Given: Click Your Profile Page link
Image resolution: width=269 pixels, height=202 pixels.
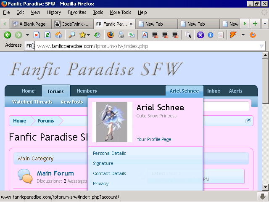Looking at the screenshot, I should tap(154, 139).
